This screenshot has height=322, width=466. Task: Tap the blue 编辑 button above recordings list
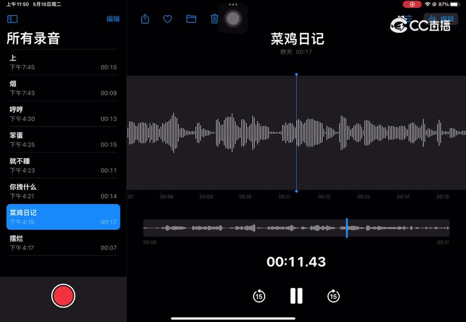[113, 19]
